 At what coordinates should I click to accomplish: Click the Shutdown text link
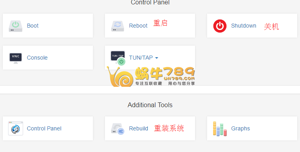(x=244, y=26)
